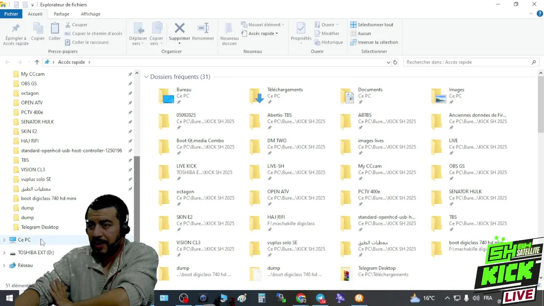
Task: Switch to the Affichage tab
Action: (x=91, y=14)
